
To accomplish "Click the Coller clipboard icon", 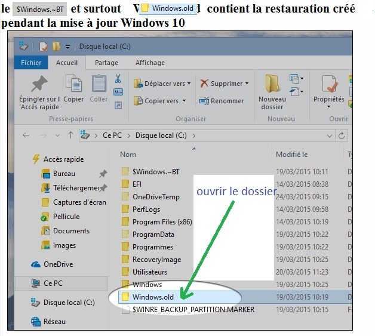I will pyautogui.click(x=99, y=83).
